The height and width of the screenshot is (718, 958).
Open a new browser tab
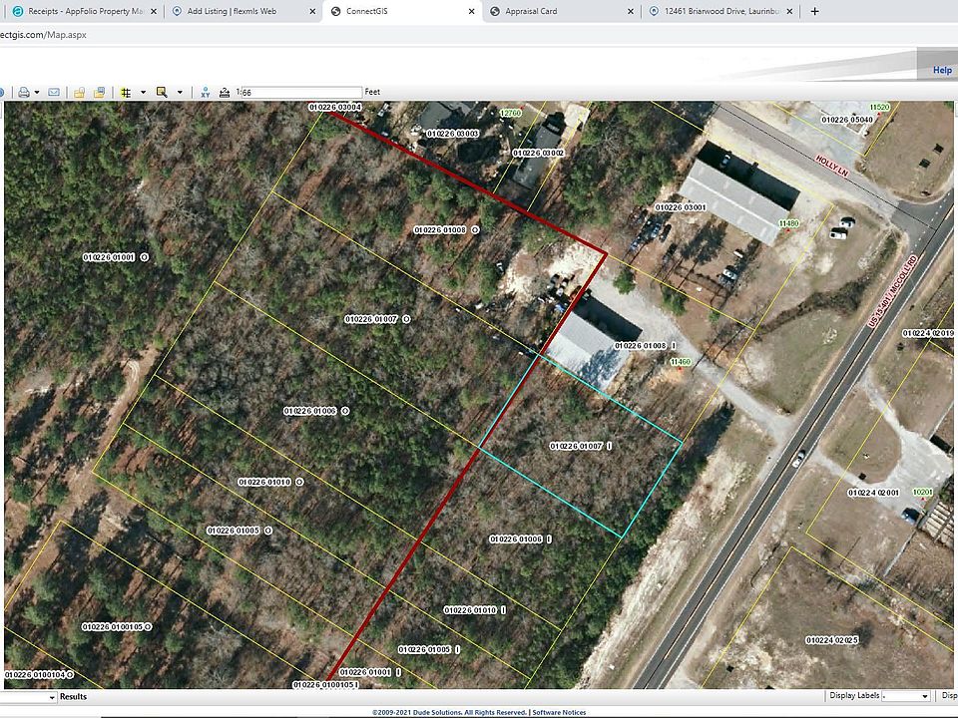(814, 12)
